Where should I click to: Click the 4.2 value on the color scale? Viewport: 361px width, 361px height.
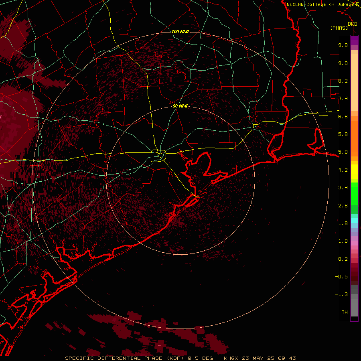point(343,170)
